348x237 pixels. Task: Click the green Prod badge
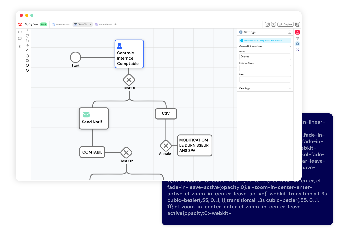43,24
